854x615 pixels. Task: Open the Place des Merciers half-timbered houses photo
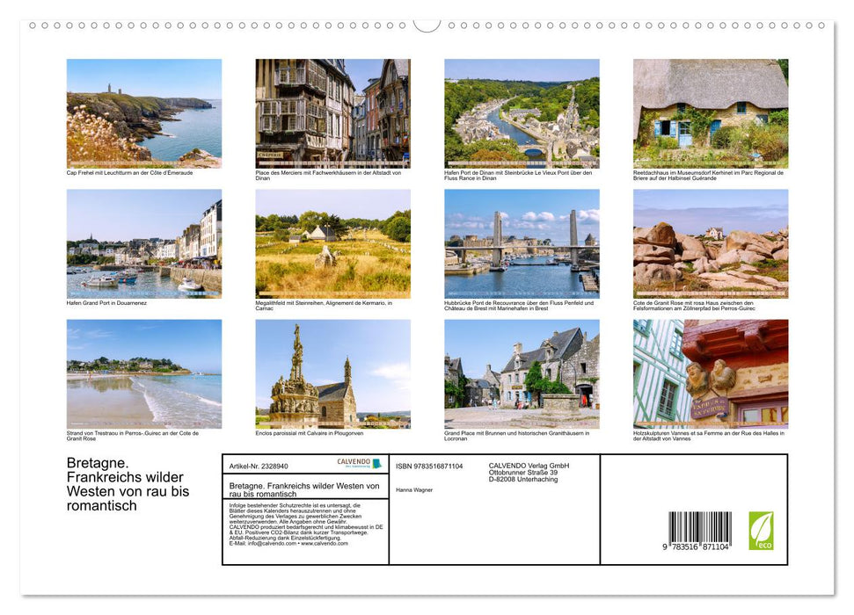332,113
